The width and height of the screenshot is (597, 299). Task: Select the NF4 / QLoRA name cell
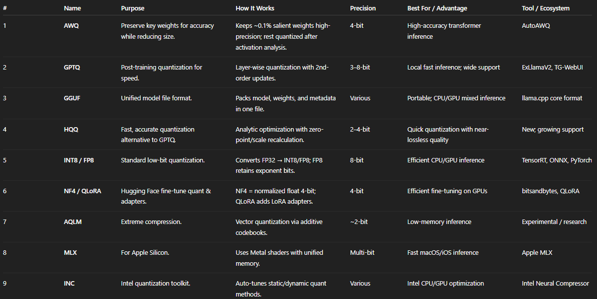(x=83, y=191)
